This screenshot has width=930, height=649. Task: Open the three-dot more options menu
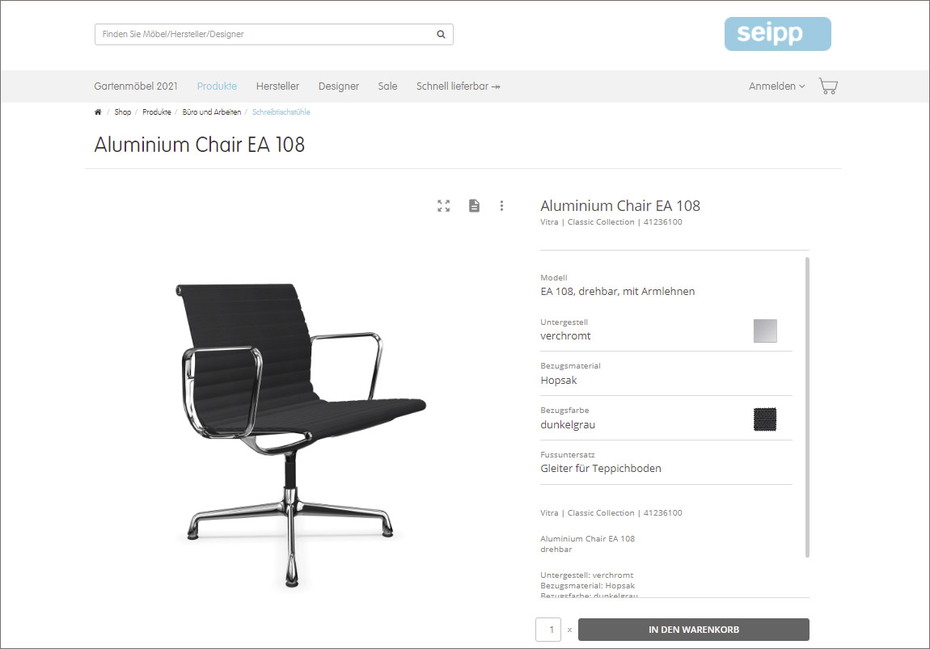pos(501,205)
